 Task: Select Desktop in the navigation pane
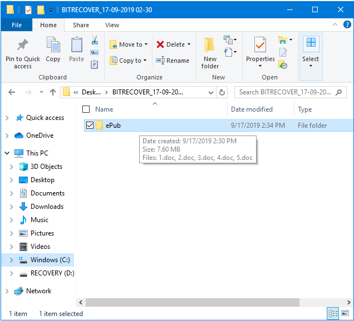tap(42, 180)
